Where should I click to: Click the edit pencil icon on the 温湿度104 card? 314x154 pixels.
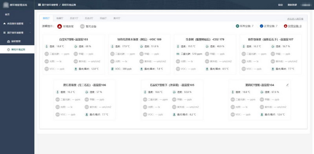pos(287,85)
